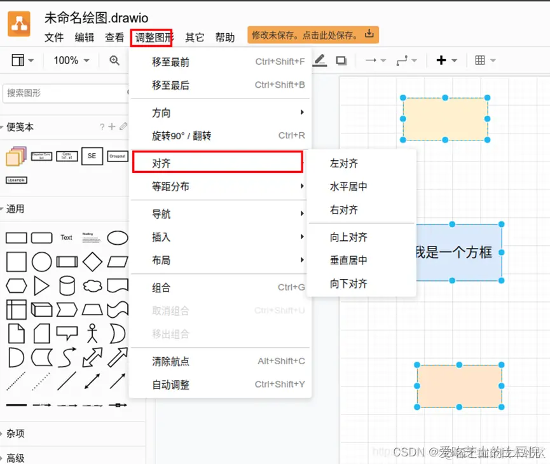Select the circle shape
The width and height of the screenshot is (550, 464).
coord(42,262)
